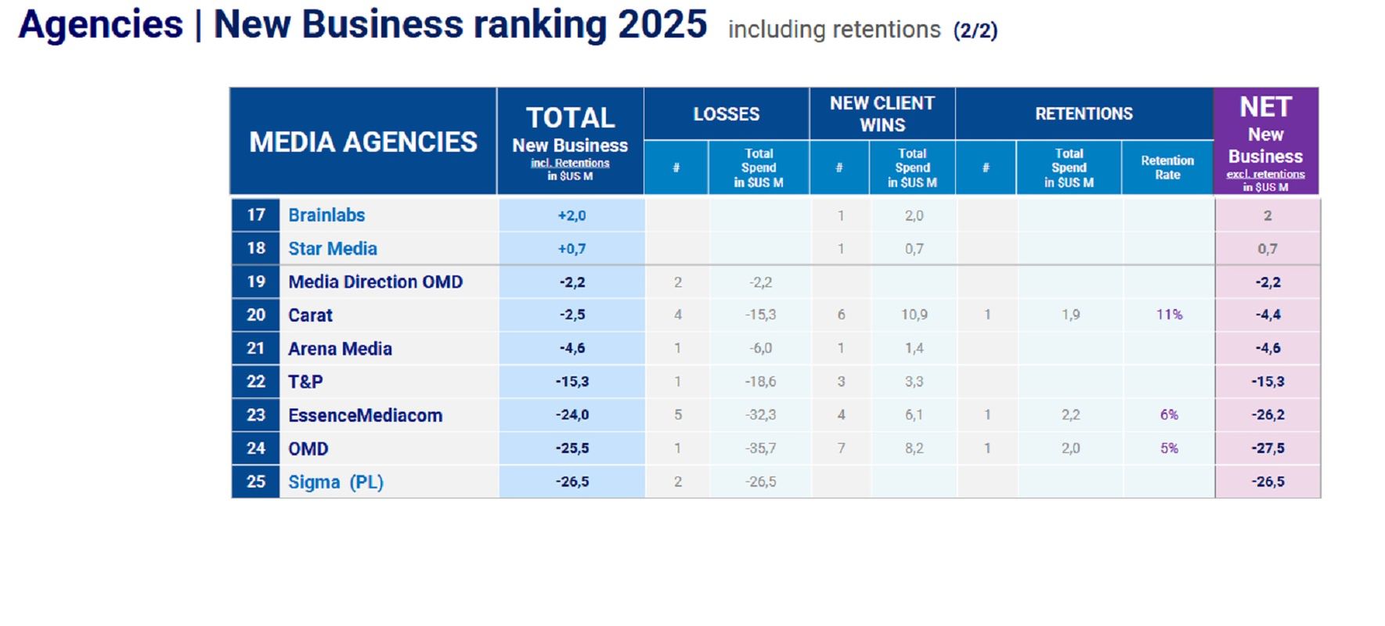The height and width of the screenshot is (626, 1385).
Task: Click Arena Media agency name
Action: click(x=340, y=349)
